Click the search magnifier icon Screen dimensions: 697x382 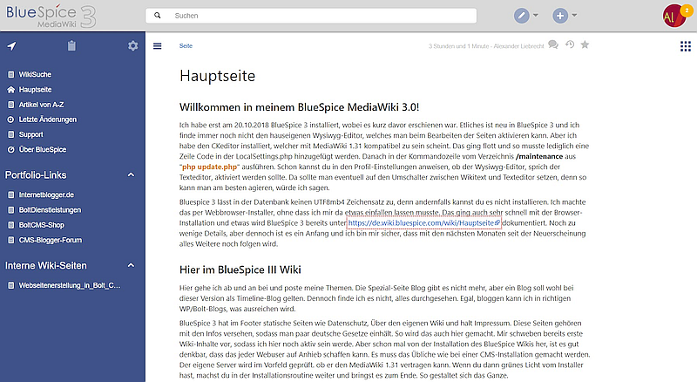point(158,16)
